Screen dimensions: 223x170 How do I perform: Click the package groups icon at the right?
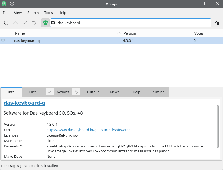point(217,23)
